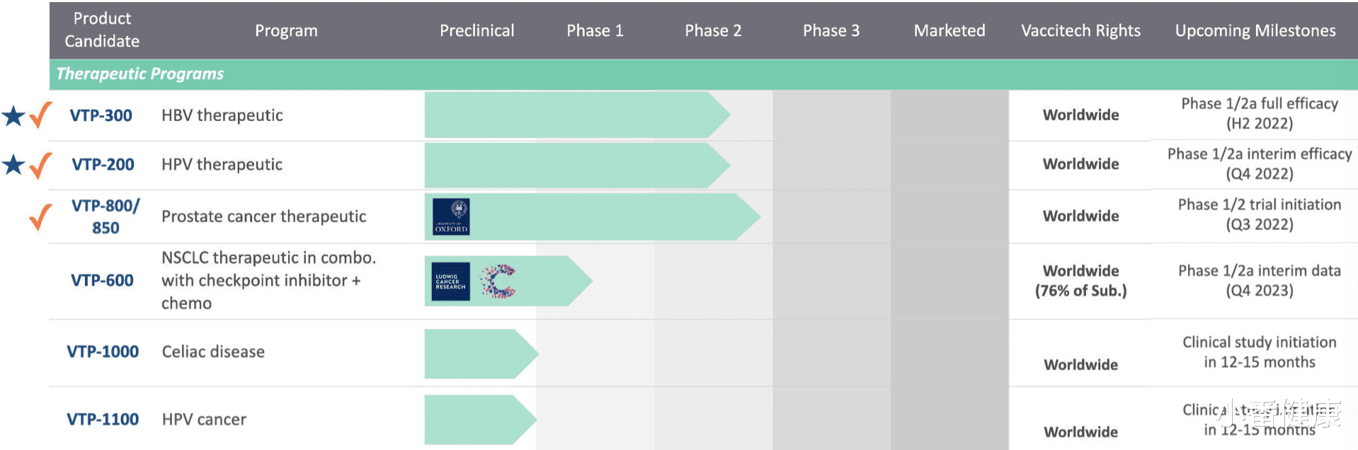This screenshot has height=450, width=1358.
Task: Click the orange checkmark next to VTP-800/850
Action: 41,217
